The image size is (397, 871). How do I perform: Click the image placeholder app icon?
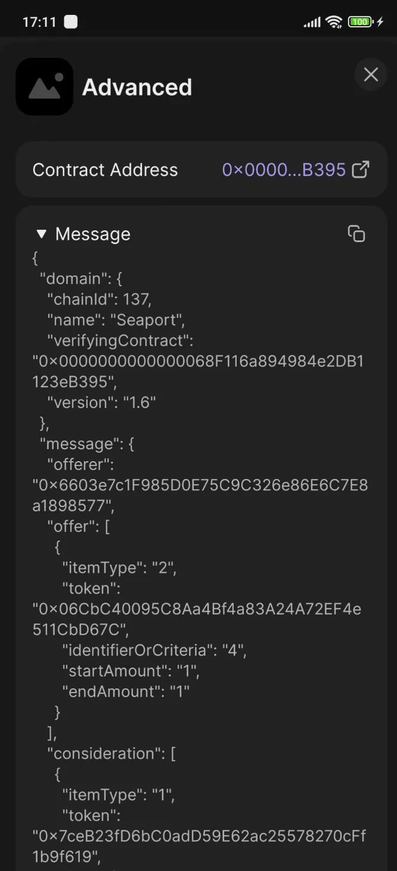(x=45, y=87)
